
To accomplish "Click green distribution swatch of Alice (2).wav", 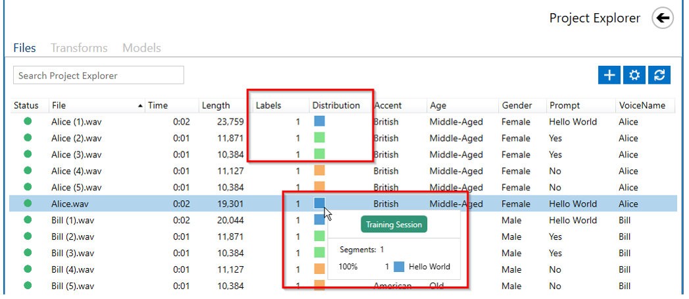I will (x=319, y=138).
